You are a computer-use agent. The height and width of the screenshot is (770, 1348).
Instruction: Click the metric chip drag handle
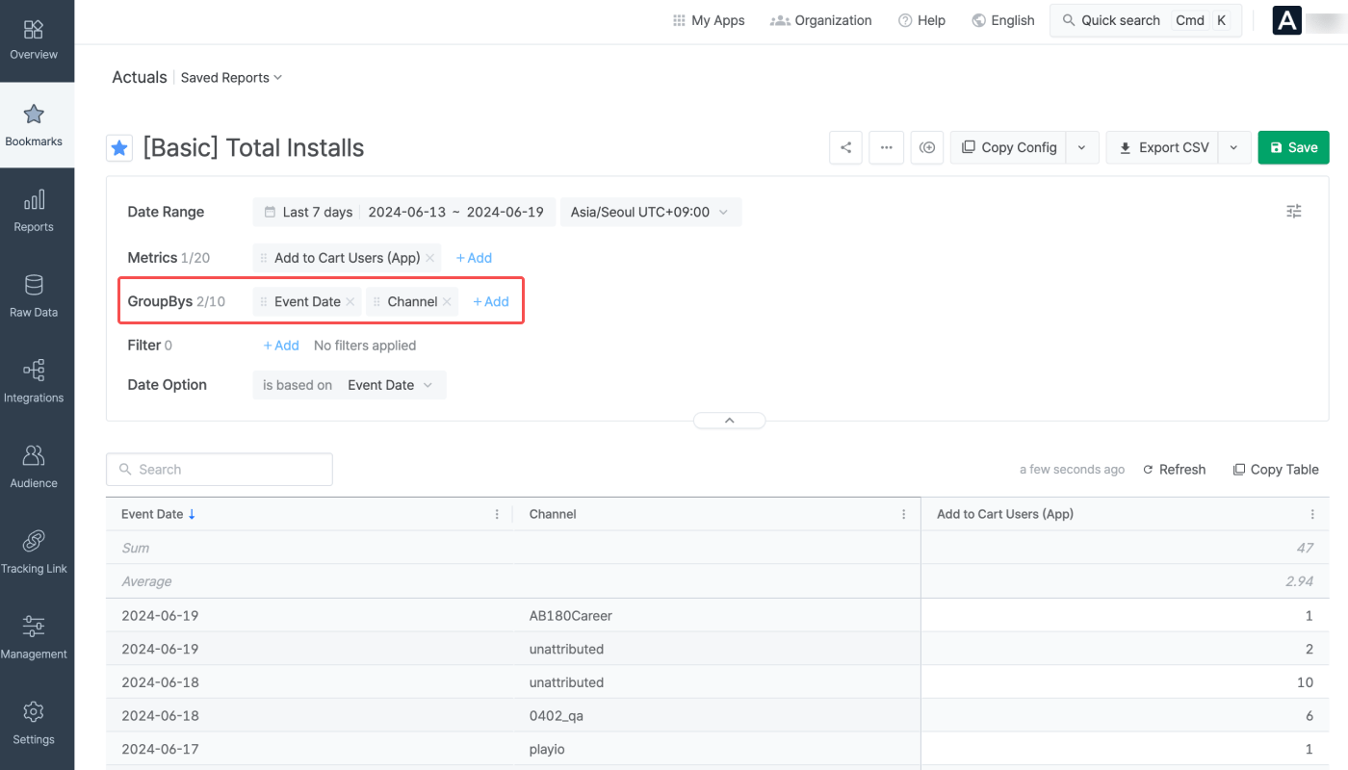pyautogui.click(x=264, y=258)
